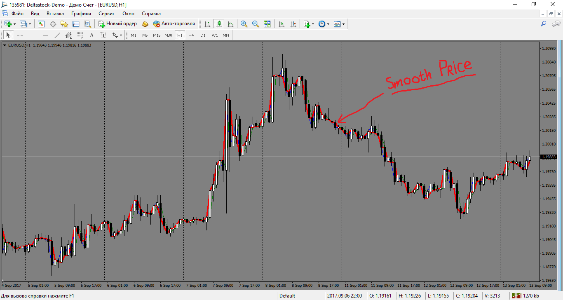This screenshot has height=300, width=563.
Task: Expand EURUSD,H1 chart title triangle
Action: coord(5,45)
